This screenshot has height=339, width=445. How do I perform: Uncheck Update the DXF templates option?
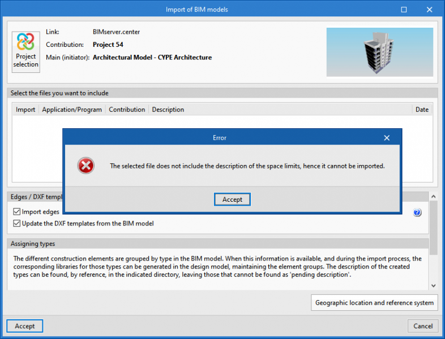click(x=17, y=223)
